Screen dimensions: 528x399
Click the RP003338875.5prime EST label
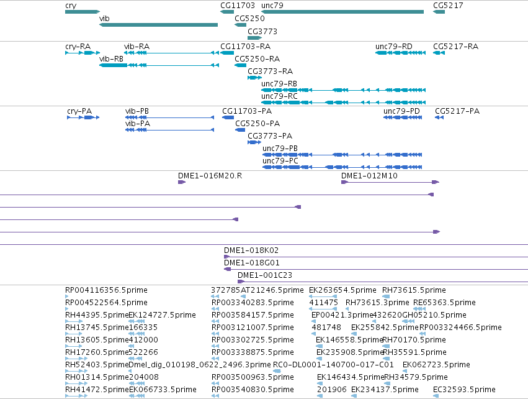tap(253, 352)
